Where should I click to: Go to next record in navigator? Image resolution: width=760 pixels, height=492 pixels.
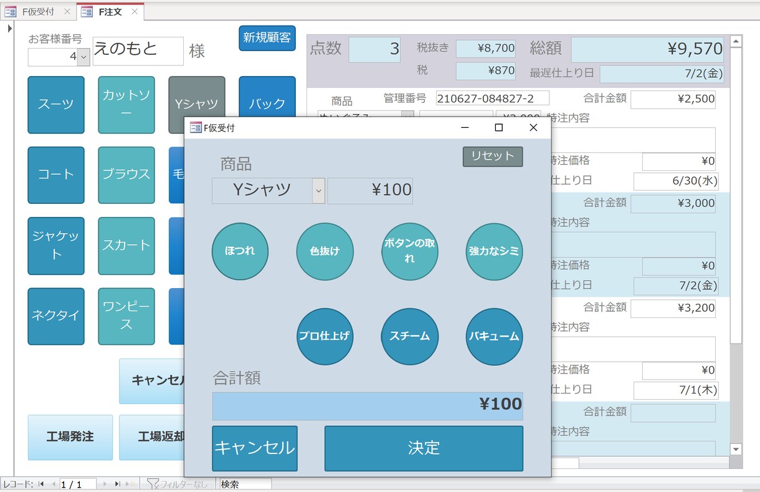pyautogui.click(x=105, y=484)
